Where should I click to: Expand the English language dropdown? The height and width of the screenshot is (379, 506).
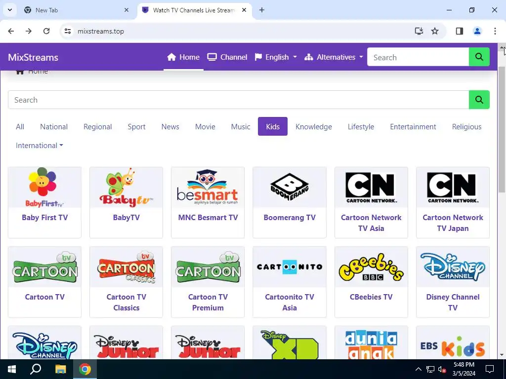(276, 57)
